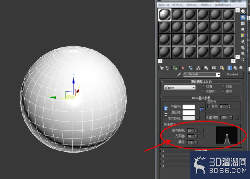Click Put Material to Scene icon
Screen dimensions: 250x179
[x=167, y=68]
